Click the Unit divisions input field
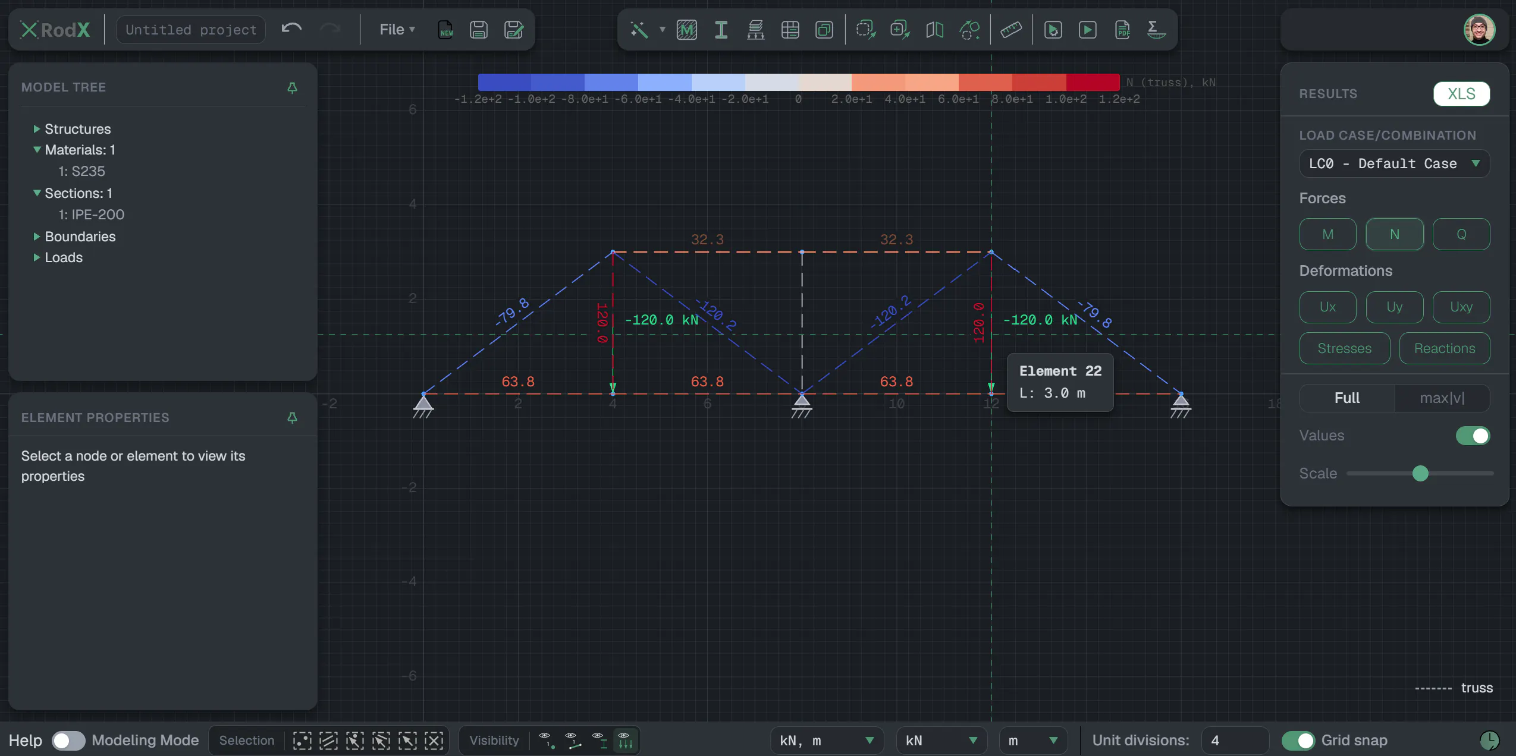This screenshot has width=1516, height=756. pyautogui.click(x=1235, y=741)
